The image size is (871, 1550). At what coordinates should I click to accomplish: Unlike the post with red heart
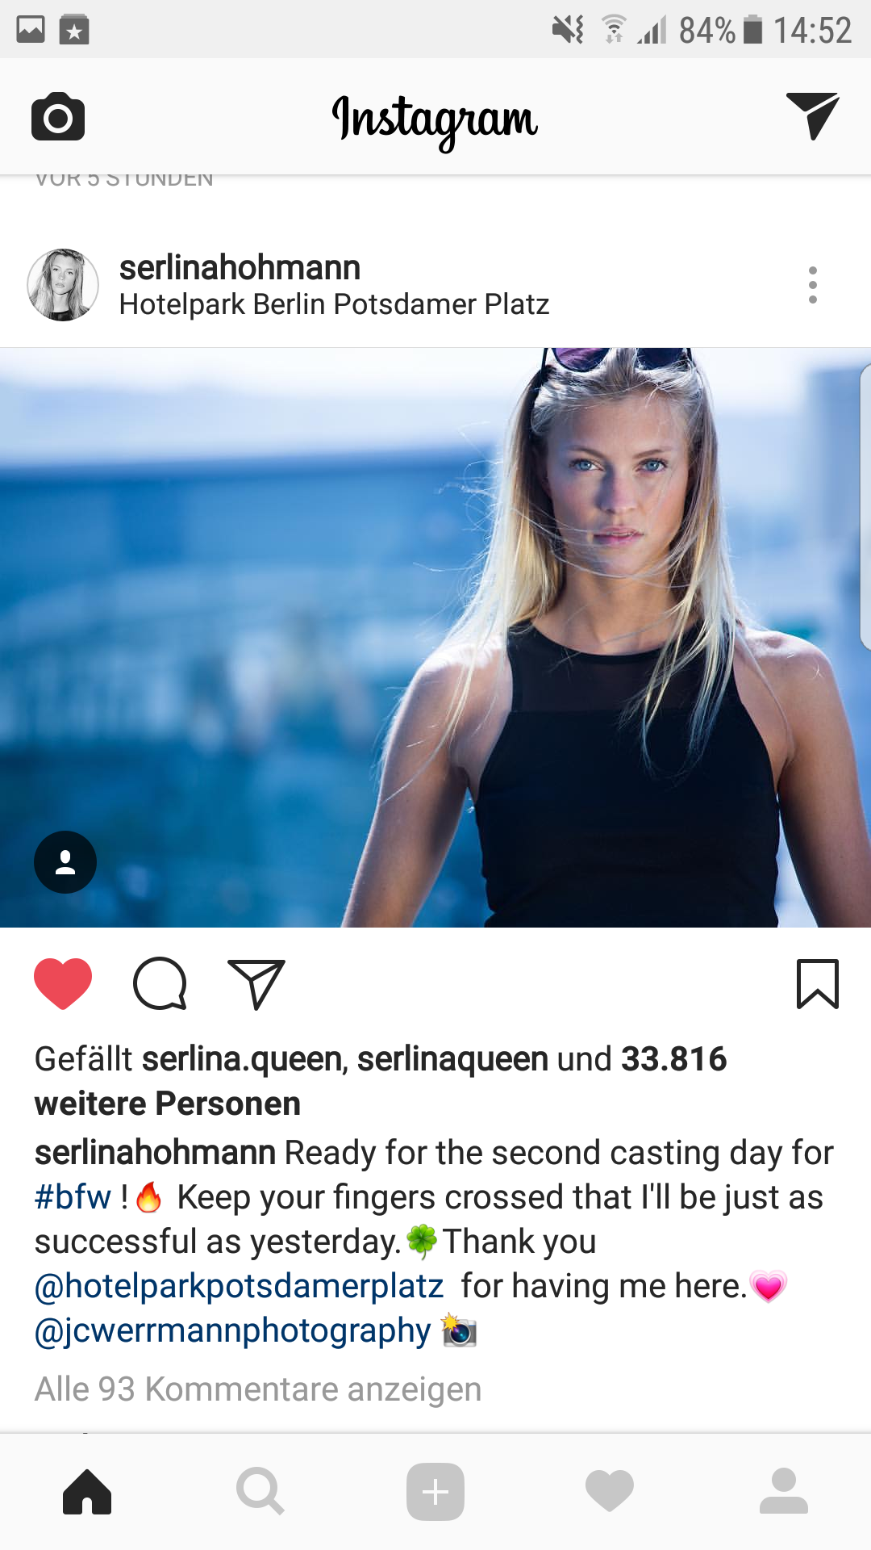pyautogui.click(x=63, y=983)
